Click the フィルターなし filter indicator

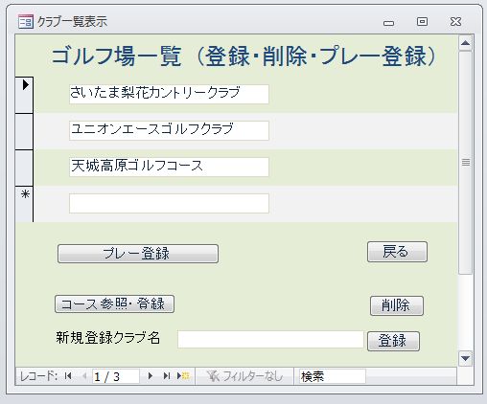(x=244, y=376)
